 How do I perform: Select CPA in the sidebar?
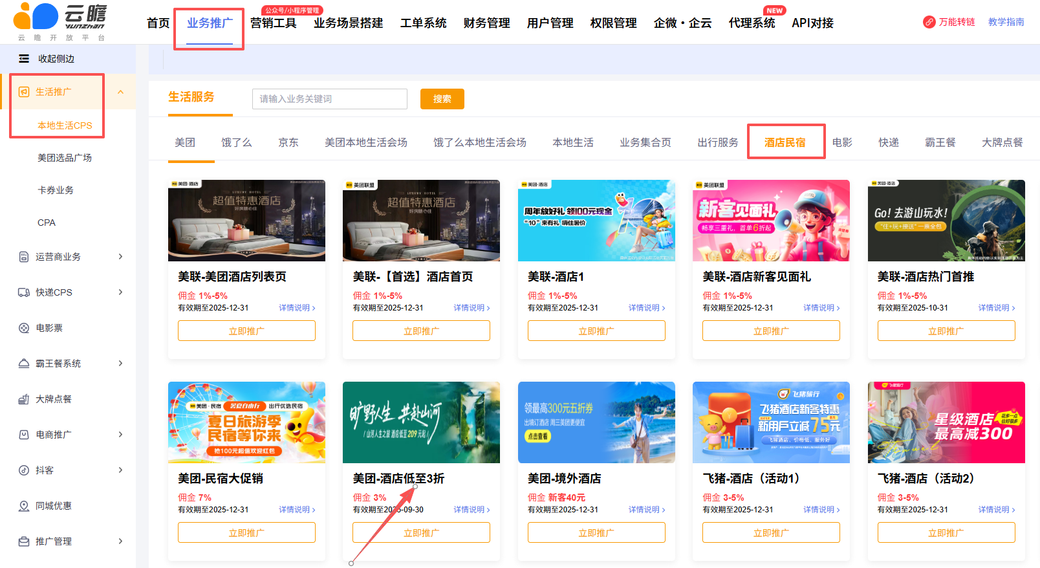point(47,223)
